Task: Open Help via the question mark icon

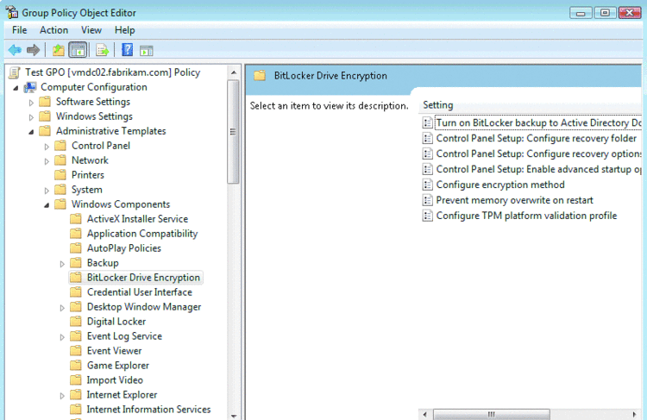Action: pos(127,50)
